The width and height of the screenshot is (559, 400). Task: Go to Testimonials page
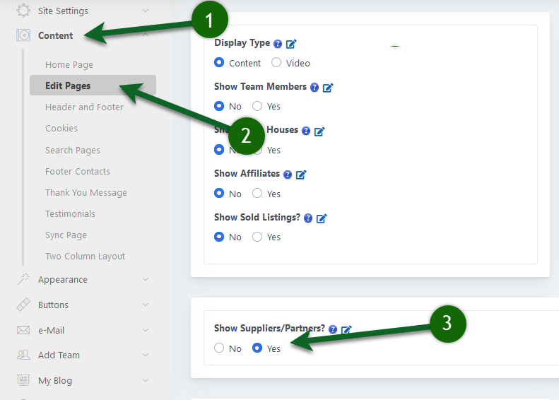pyautogui.click(x=70, y=214)
